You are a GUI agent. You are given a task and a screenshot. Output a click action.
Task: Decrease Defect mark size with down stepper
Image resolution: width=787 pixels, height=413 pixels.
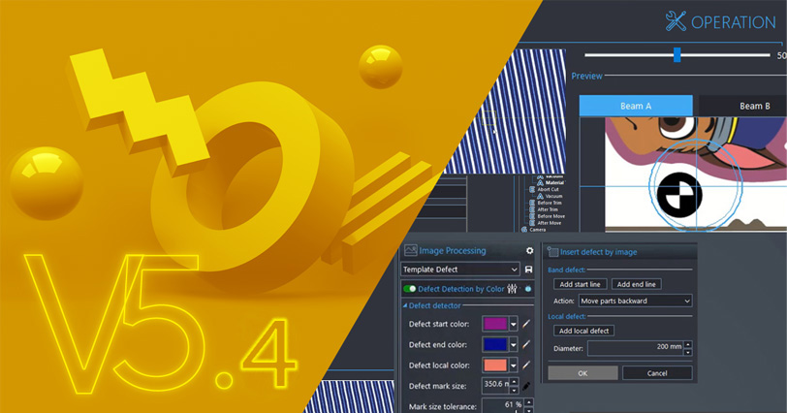514,391
